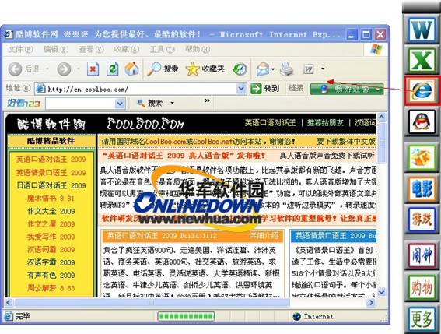
Task: Open 英语情景口语王 2009 sidebar link
Action: (51, 172)
